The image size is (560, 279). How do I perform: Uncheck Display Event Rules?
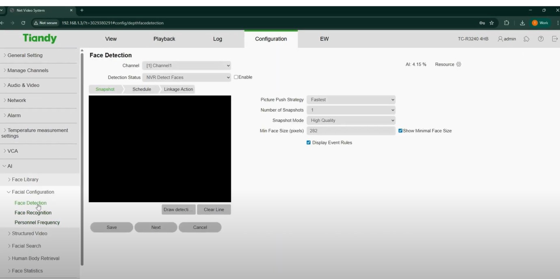(309, 143)
